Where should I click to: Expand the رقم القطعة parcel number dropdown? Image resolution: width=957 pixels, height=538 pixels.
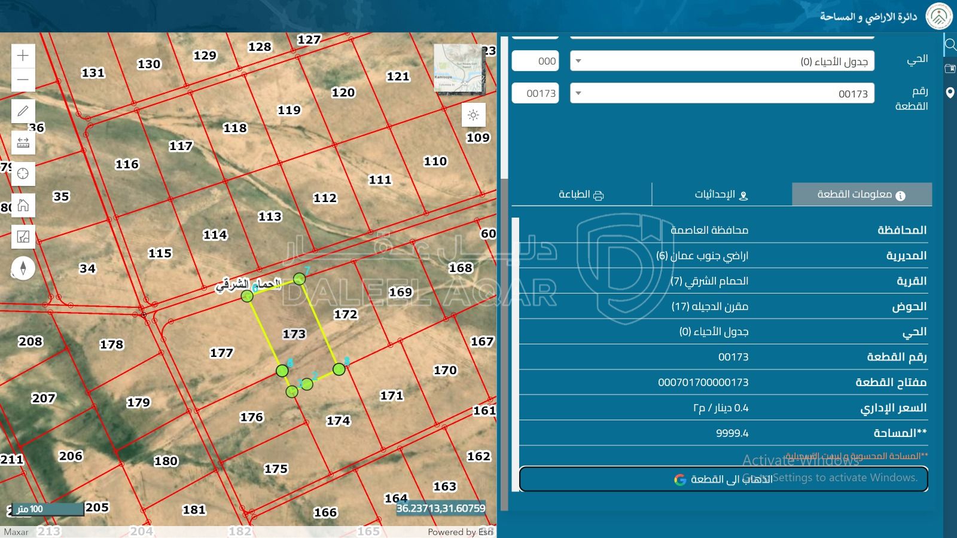722,93
